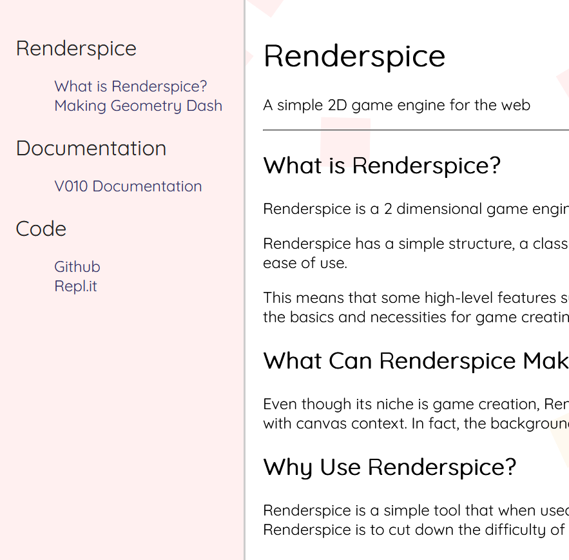Open the Repl.it project link
The image size is (569, 560).
pyautogui.click(x=75, y=285)
